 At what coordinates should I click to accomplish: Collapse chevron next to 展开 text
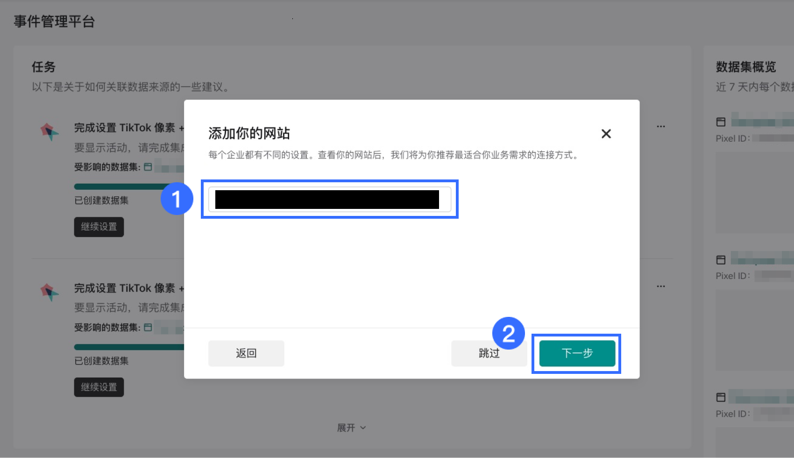(363, 428)
